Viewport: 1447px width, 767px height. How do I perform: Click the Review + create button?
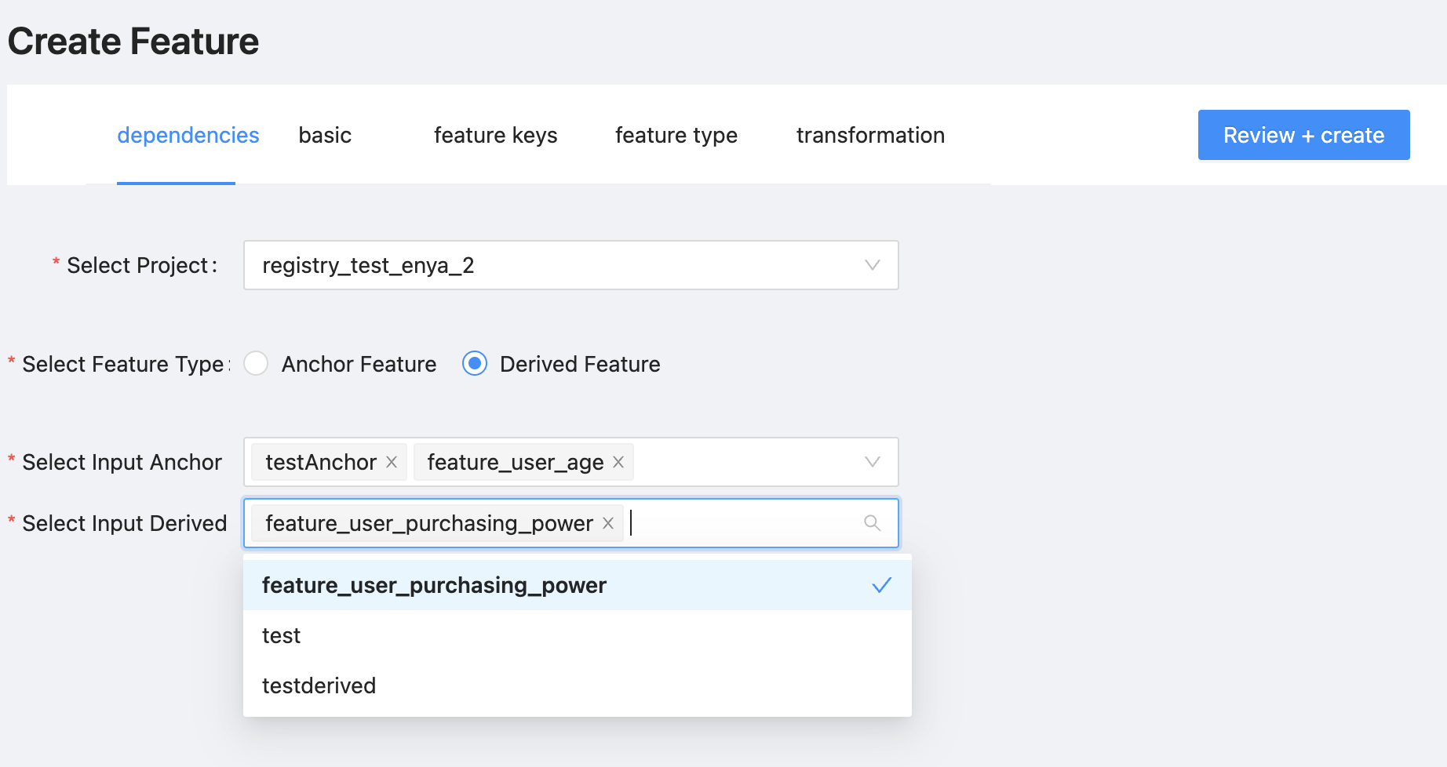pyautogui.click(x=1303, y=135)
